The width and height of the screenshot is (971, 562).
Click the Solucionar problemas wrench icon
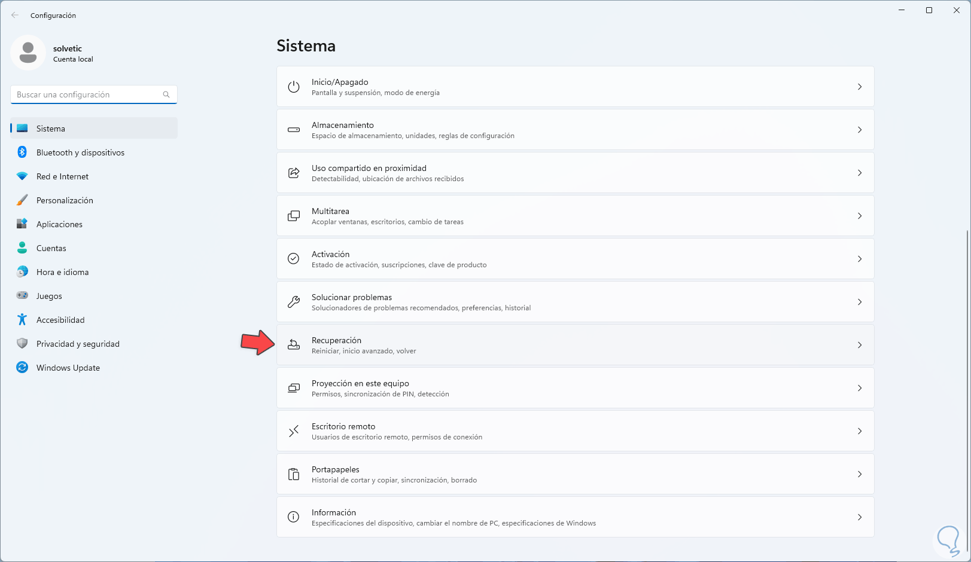tap(294, 302)
